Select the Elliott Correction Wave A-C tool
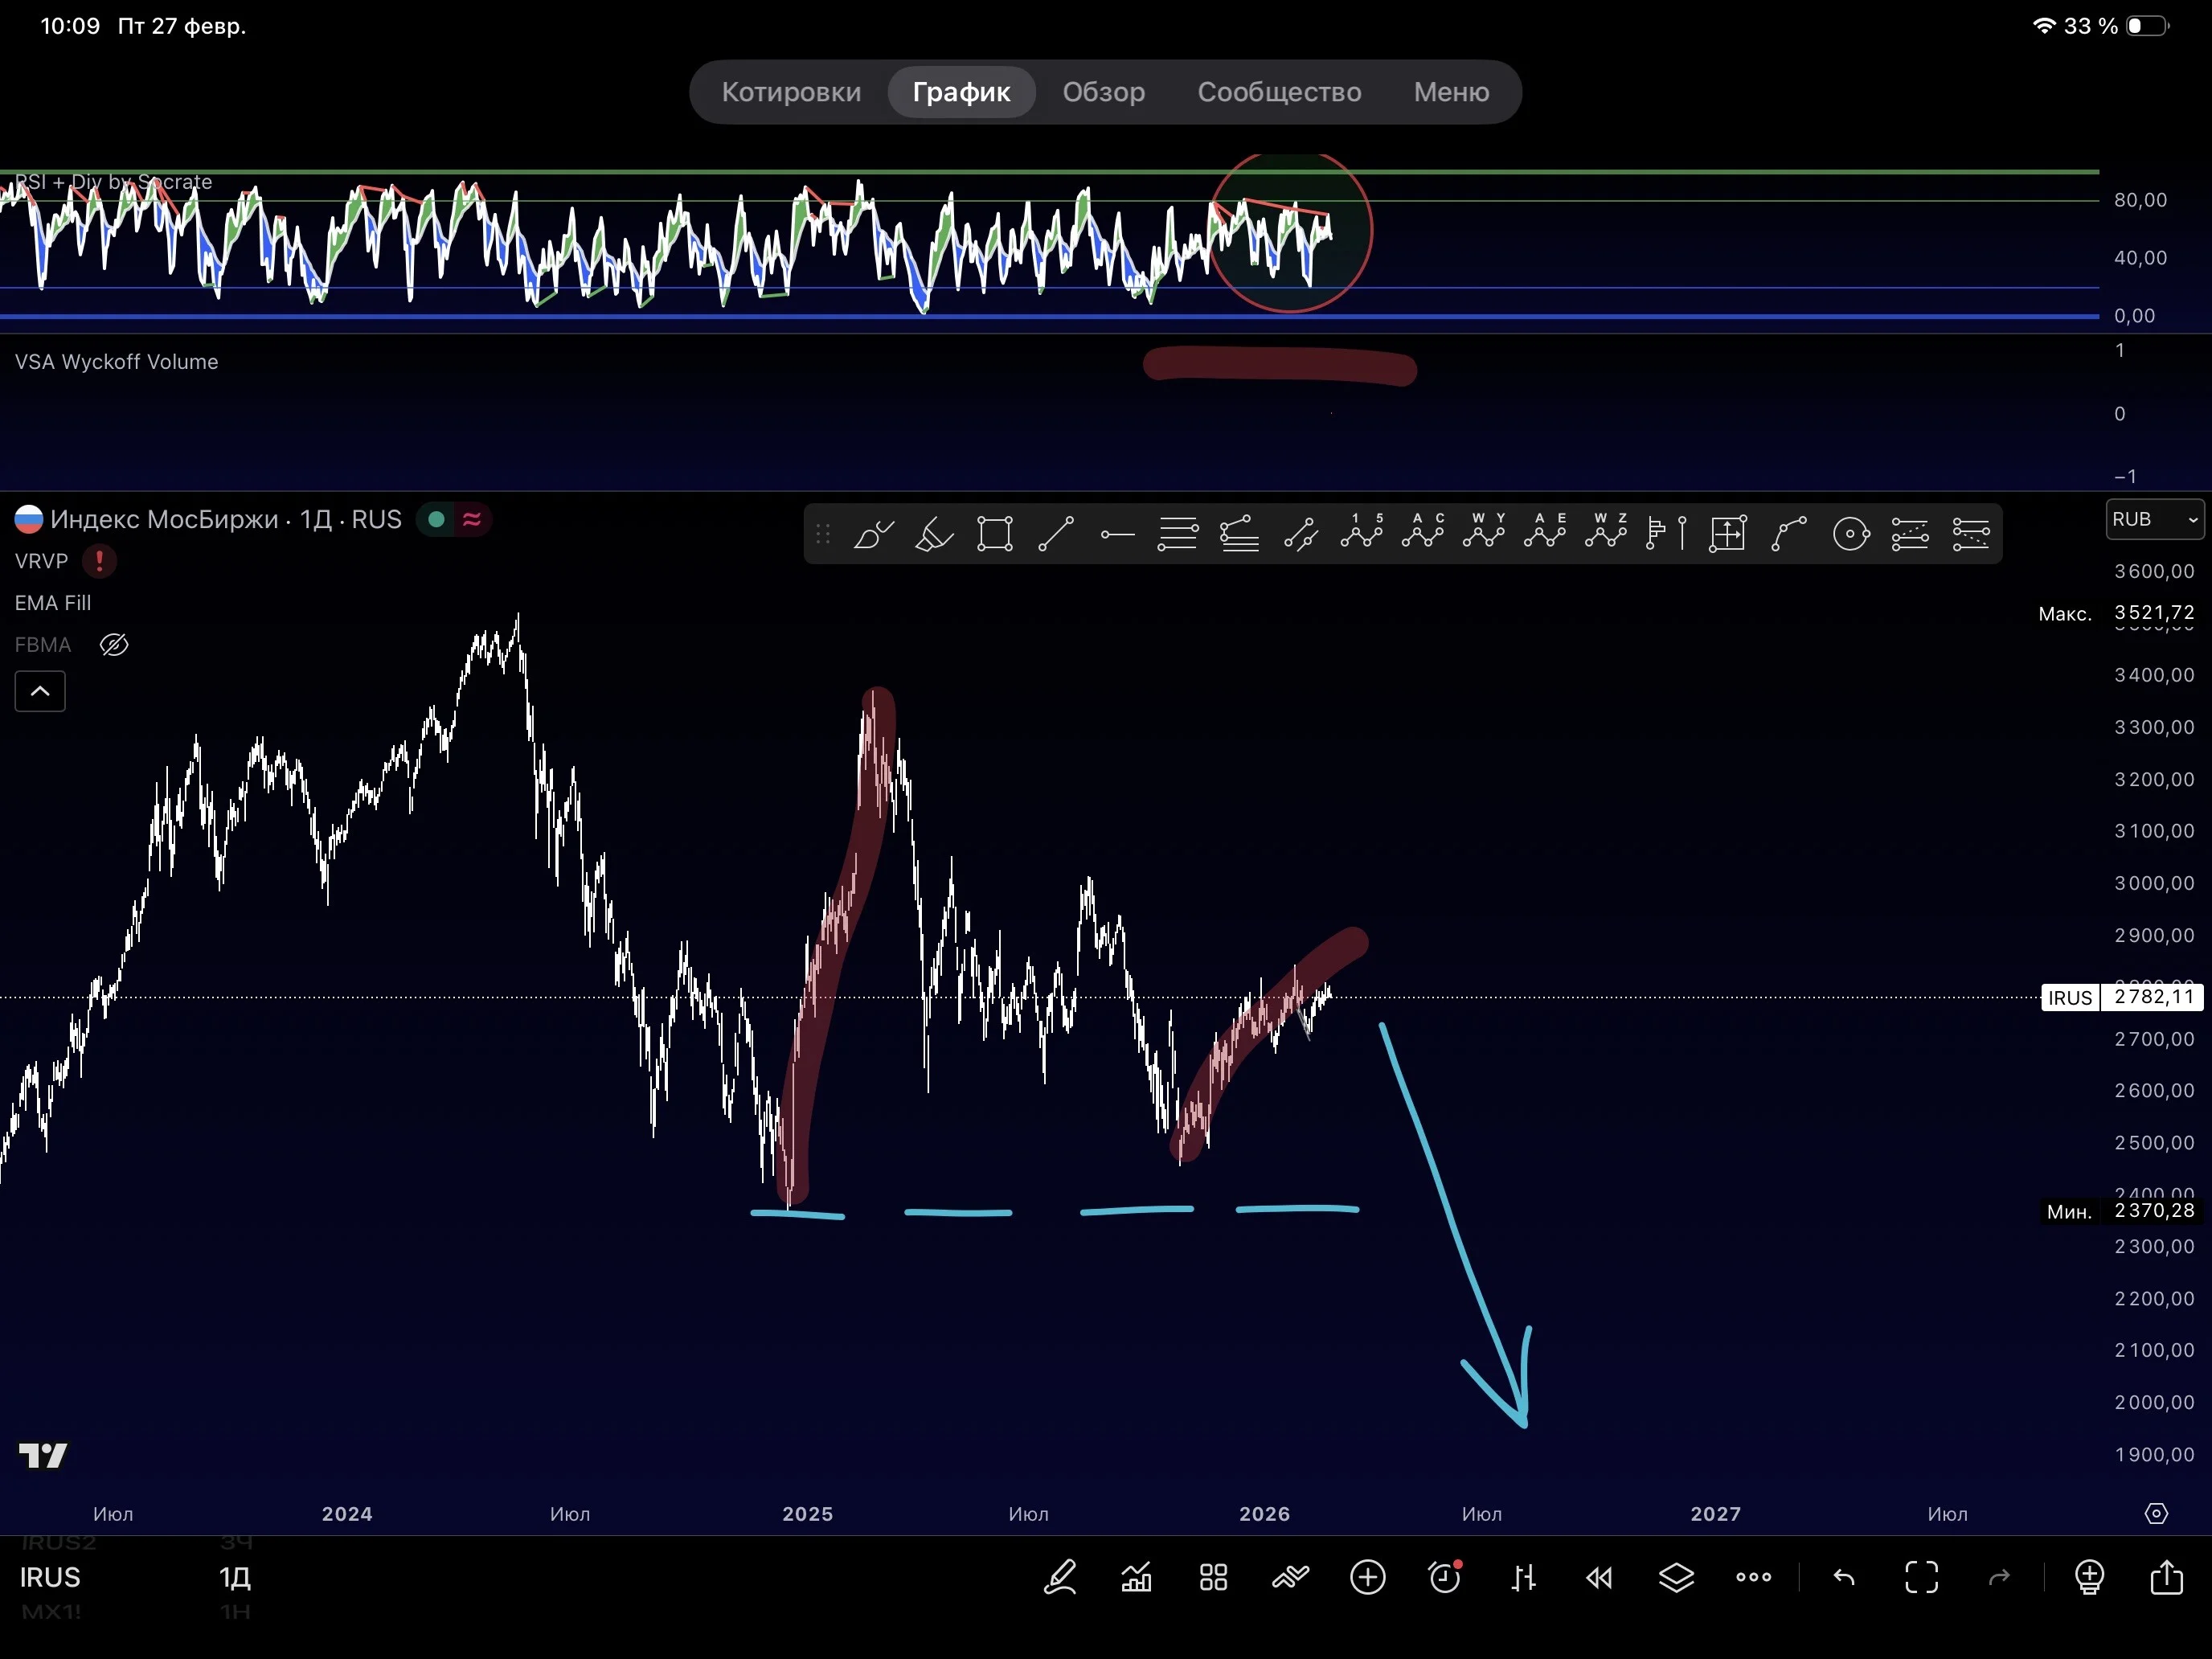 pyautogui.click(x=1423, y=531)
